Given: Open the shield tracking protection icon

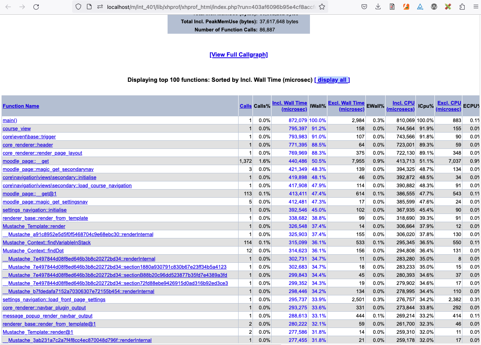Looking at the screenshot, I should (78, 7).
